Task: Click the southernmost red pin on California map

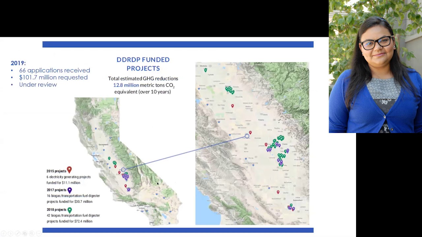Action: click(x=125, y=186)
